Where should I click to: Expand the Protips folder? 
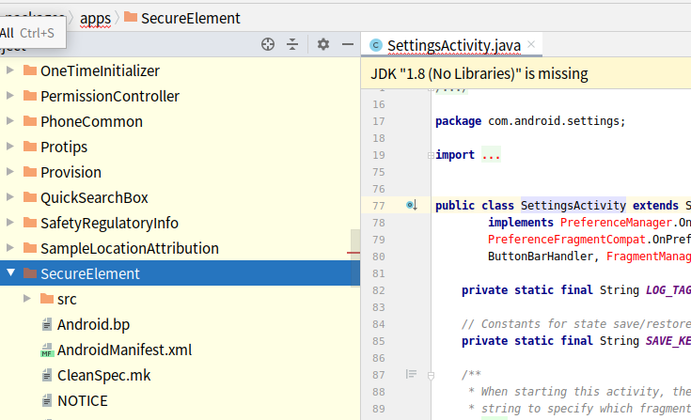(x=10, y=147)
